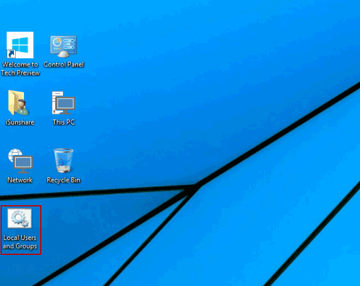Click the 'This PC' label text

click(x=64, y=122)
